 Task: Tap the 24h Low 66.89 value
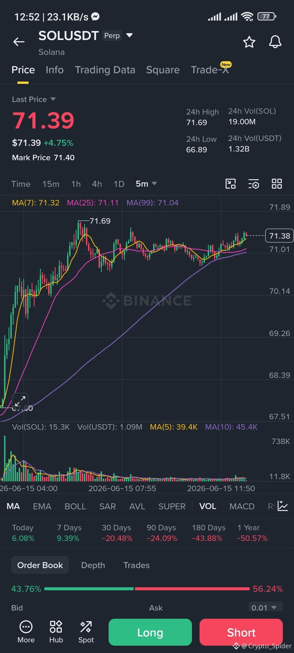(197, 150)
